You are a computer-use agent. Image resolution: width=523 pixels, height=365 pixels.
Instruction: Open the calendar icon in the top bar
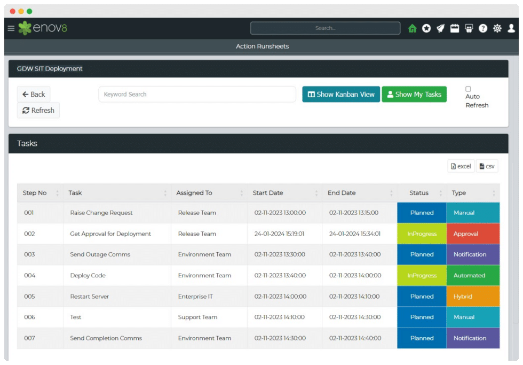pos(455,28)
